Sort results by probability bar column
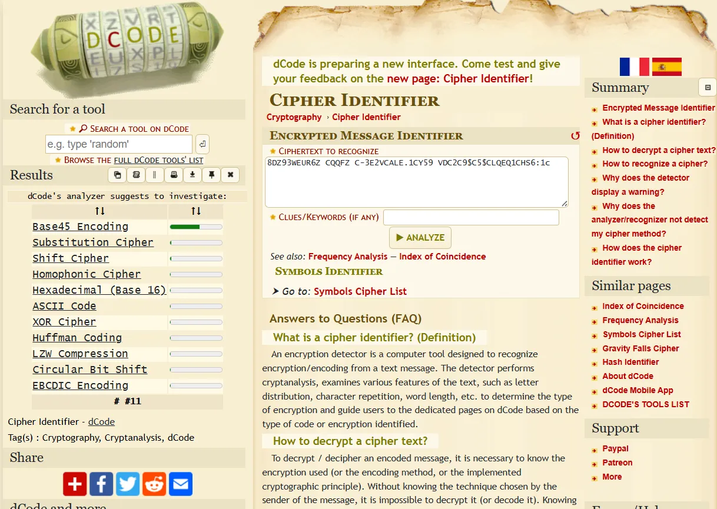717x509 pixels. click(x=196, y=211)
